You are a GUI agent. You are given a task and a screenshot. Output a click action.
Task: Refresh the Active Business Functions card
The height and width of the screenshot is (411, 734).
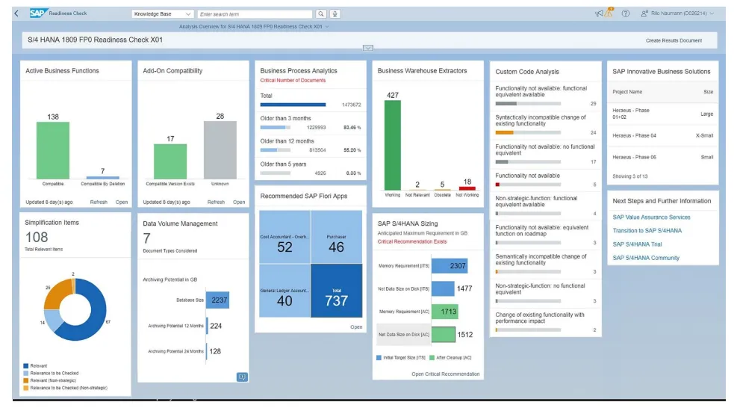pos(99,202)
